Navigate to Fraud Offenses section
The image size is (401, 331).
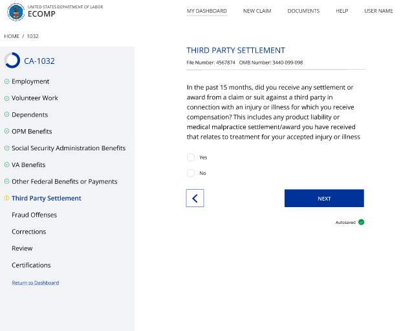click(x=34, y=215)
